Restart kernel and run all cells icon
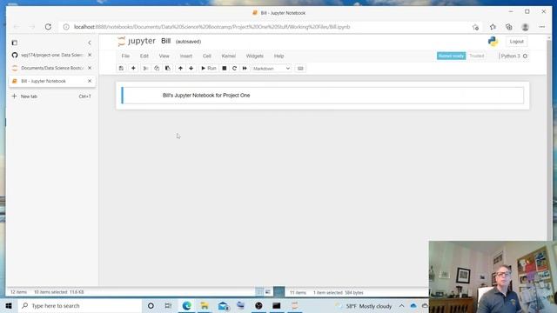557x313 pixels. click(x=245, y=68)
